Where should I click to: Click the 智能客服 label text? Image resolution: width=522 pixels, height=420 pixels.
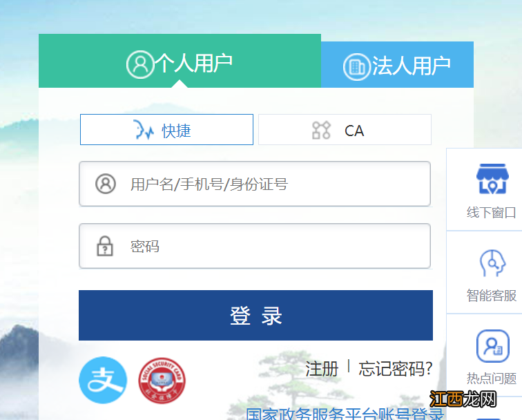[x=492, y=296]
